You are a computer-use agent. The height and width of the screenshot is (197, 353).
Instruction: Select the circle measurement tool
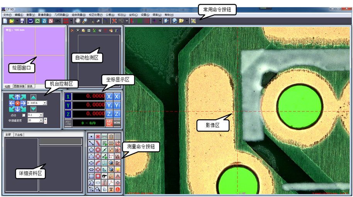tap(91, 150)
